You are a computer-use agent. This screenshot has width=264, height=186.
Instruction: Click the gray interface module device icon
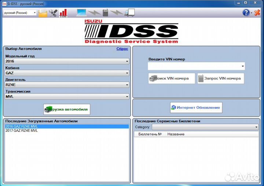tap(106, 13)
